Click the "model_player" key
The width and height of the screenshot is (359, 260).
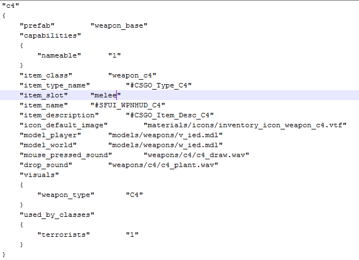(x=50, y=136)
